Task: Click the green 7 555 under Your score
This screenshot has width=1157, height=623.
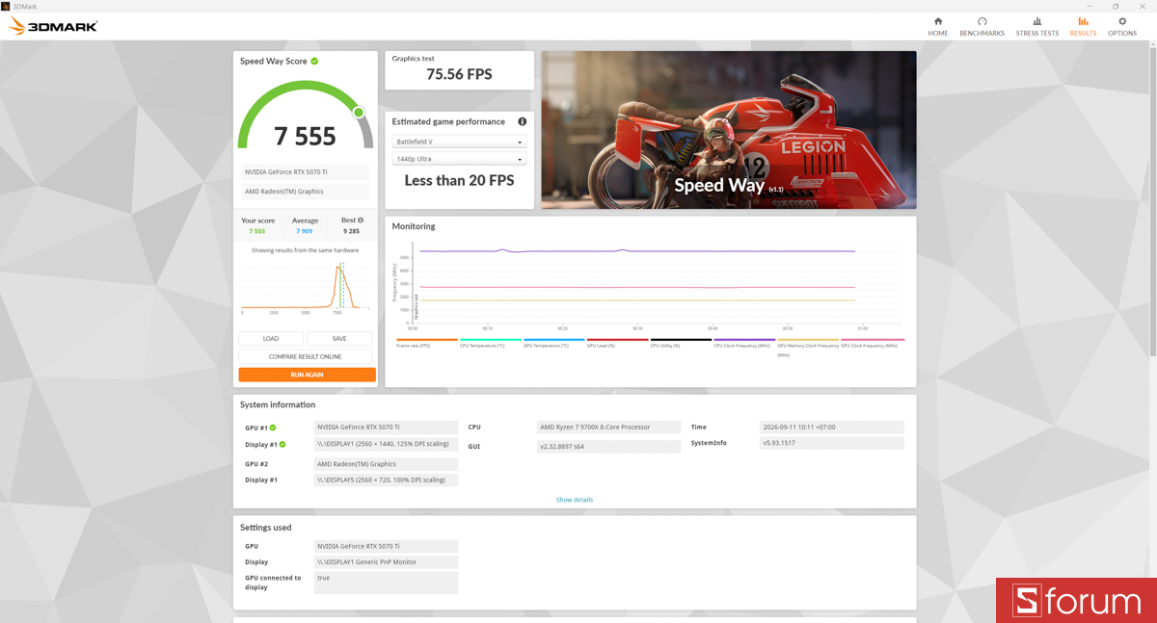Action: pos(256,231)
